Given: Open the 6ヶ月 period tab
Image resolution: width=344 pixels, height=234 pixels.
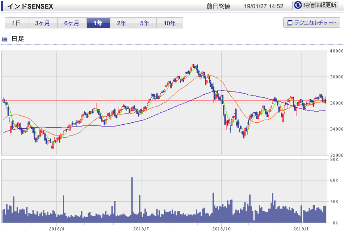Looking at the screenshot, I should [x=72, y=23].
